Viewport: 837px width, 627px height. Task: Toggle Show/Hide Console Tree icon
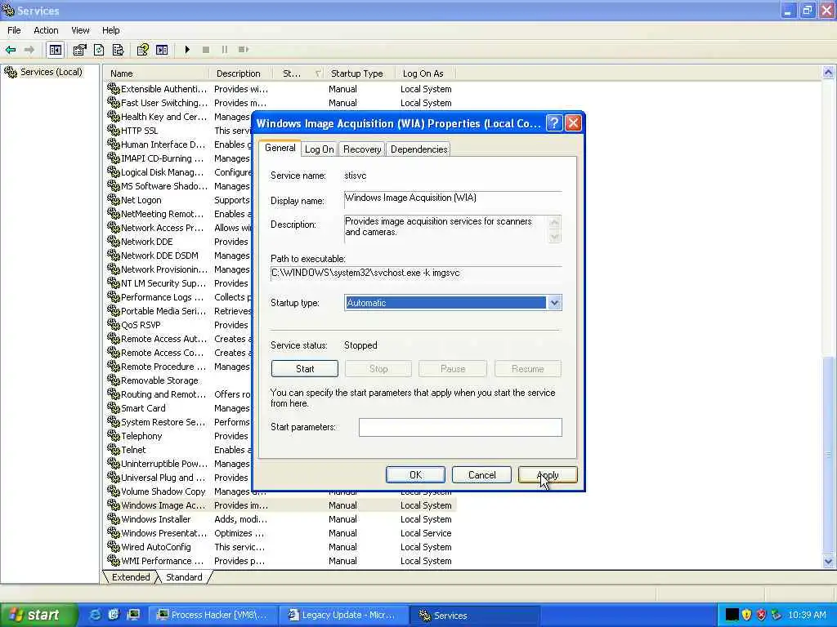click(x=56, y=50)
